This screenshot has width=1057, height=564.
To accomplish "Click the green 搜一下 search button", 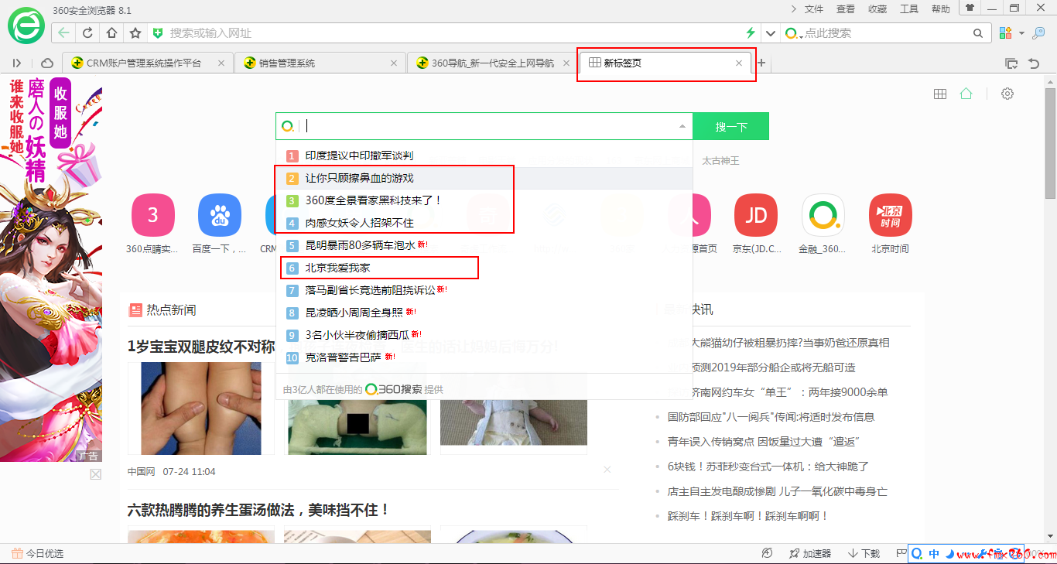I will (731, 126).
